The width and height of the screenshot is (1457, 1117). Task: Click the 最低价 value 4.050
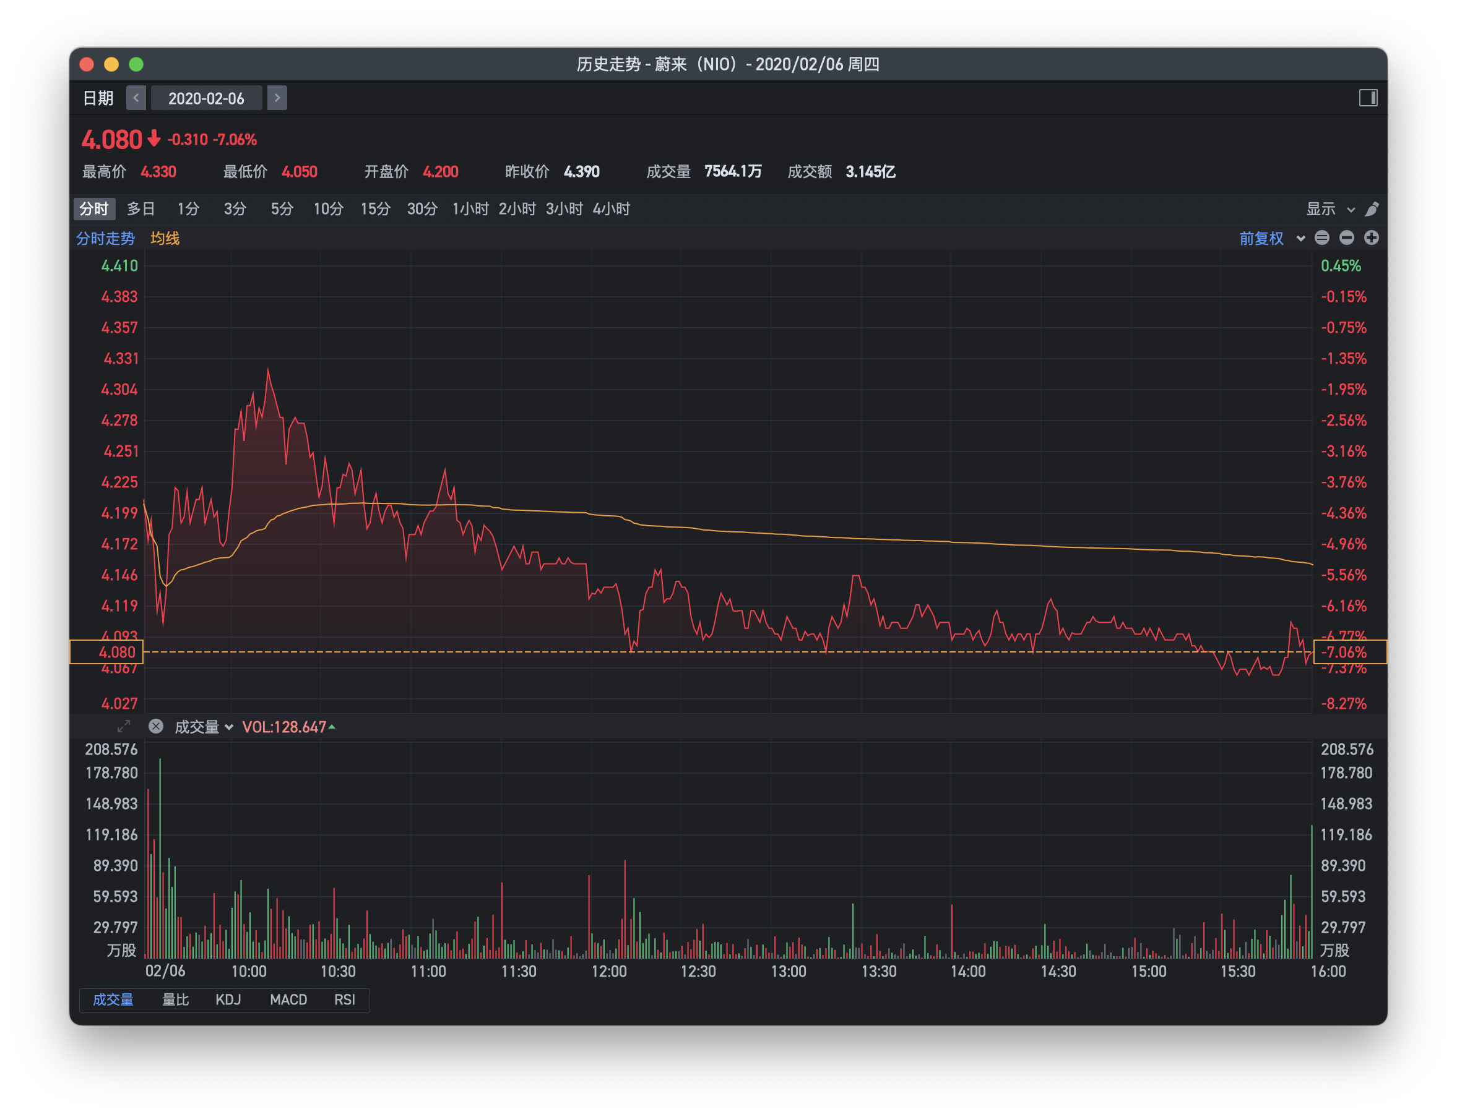(300, 171)
